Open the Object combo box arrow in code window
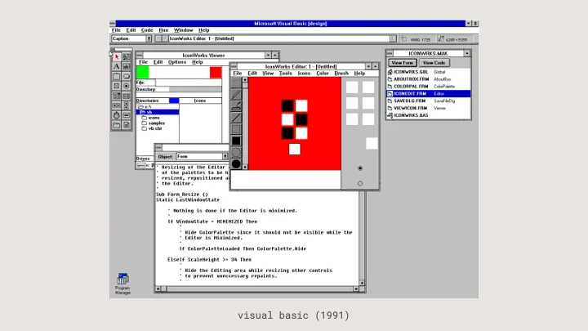 point(225,156)
